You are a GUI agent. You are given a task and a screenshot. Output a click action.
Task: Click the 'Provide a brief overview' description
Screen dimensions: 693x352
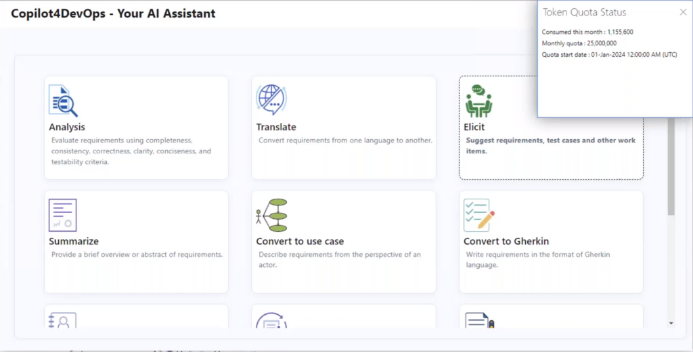(x=137, y=255)
